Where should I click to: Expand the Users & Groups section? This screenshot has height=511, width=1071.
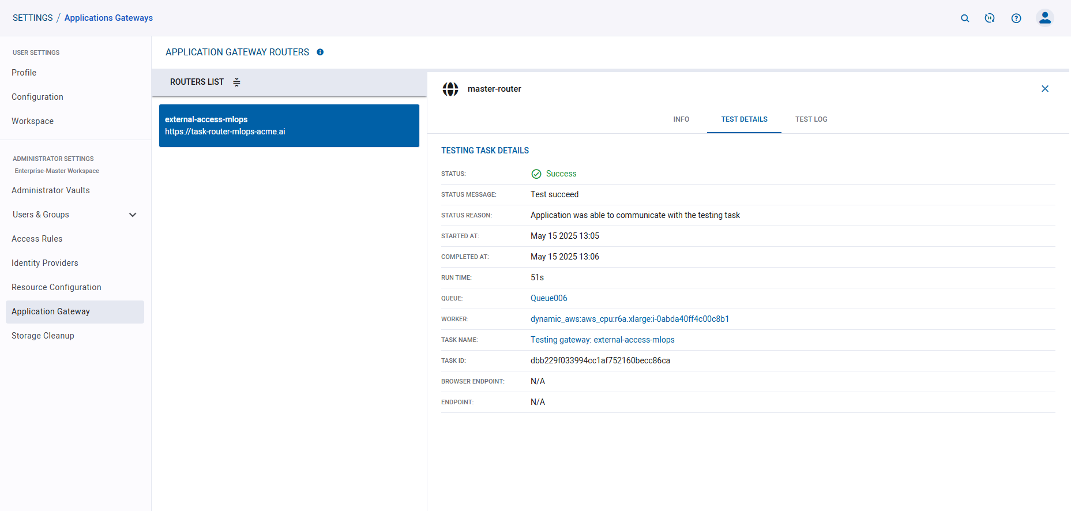(132, 215)
